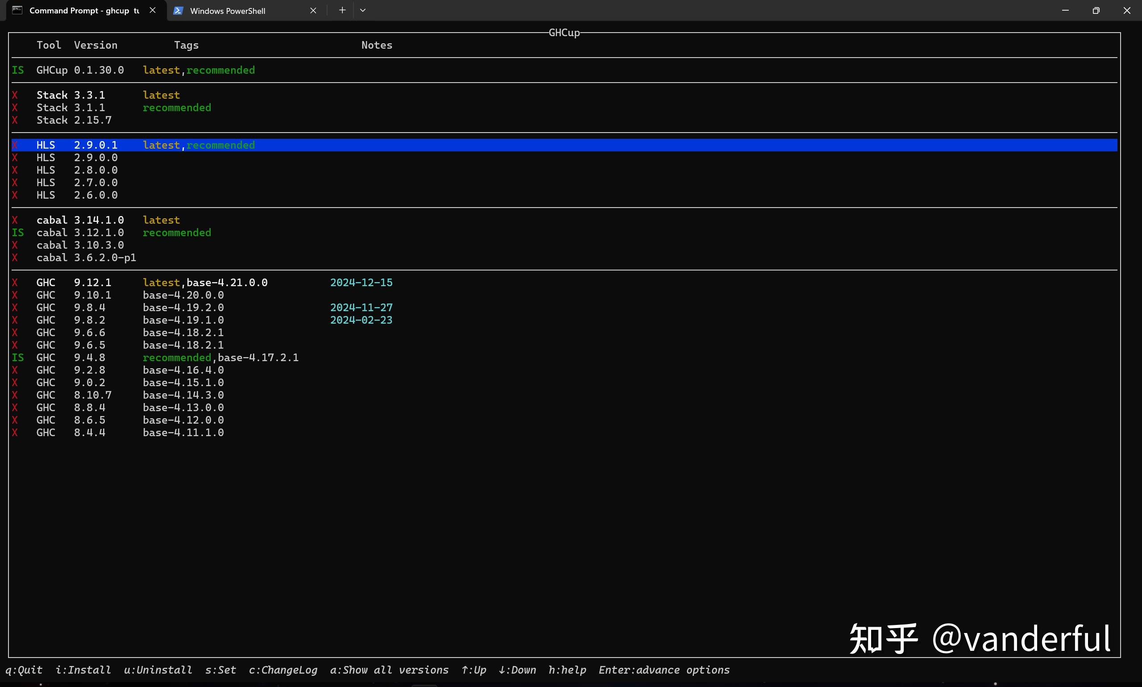1142x687 pixels.
Task: Select the GHC 9.0.2 row
Action: [x=565, y=383]
